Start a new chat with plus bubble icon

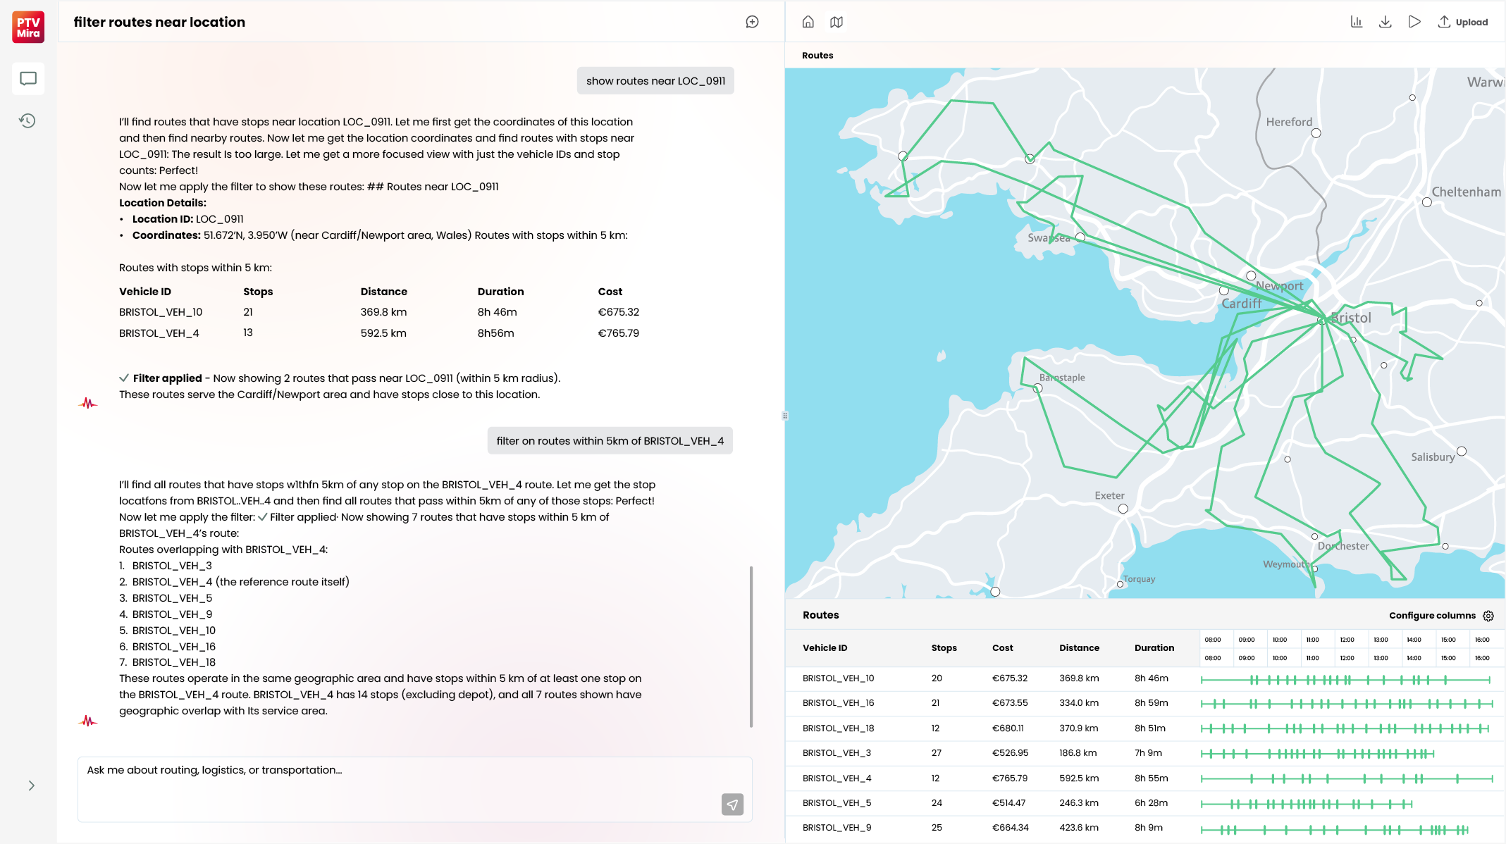tap(752, 22)
